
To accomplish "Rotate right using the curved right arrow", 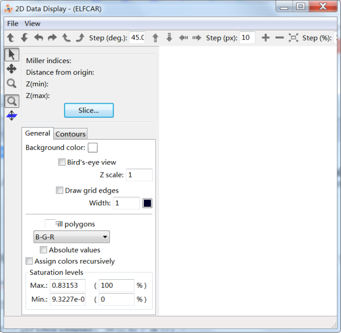I will [52, 37].
